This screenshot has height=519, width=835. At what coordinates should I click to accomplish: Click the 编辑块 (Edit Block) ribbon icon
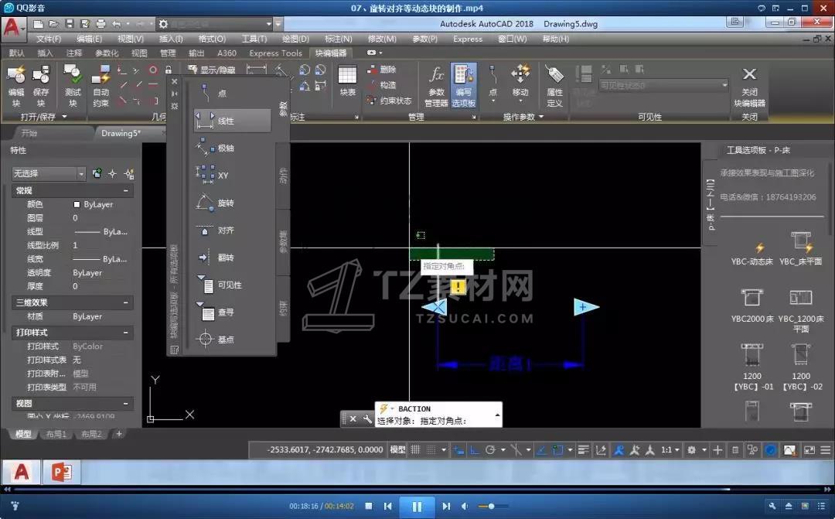point(15,85)
